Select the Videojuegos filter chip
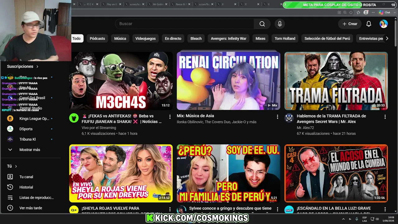Image resolution: width=398 pixels, height=224 pixels. (x=146, y=39)
